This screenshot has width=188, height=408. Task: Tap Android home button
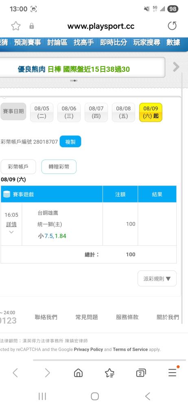coord(95,396)
